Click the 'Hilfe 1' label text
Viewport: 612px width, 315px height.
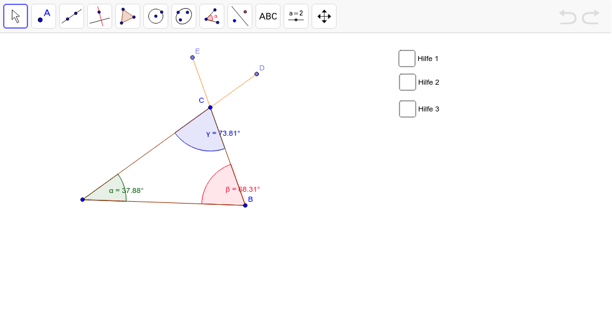click(428, 59)
